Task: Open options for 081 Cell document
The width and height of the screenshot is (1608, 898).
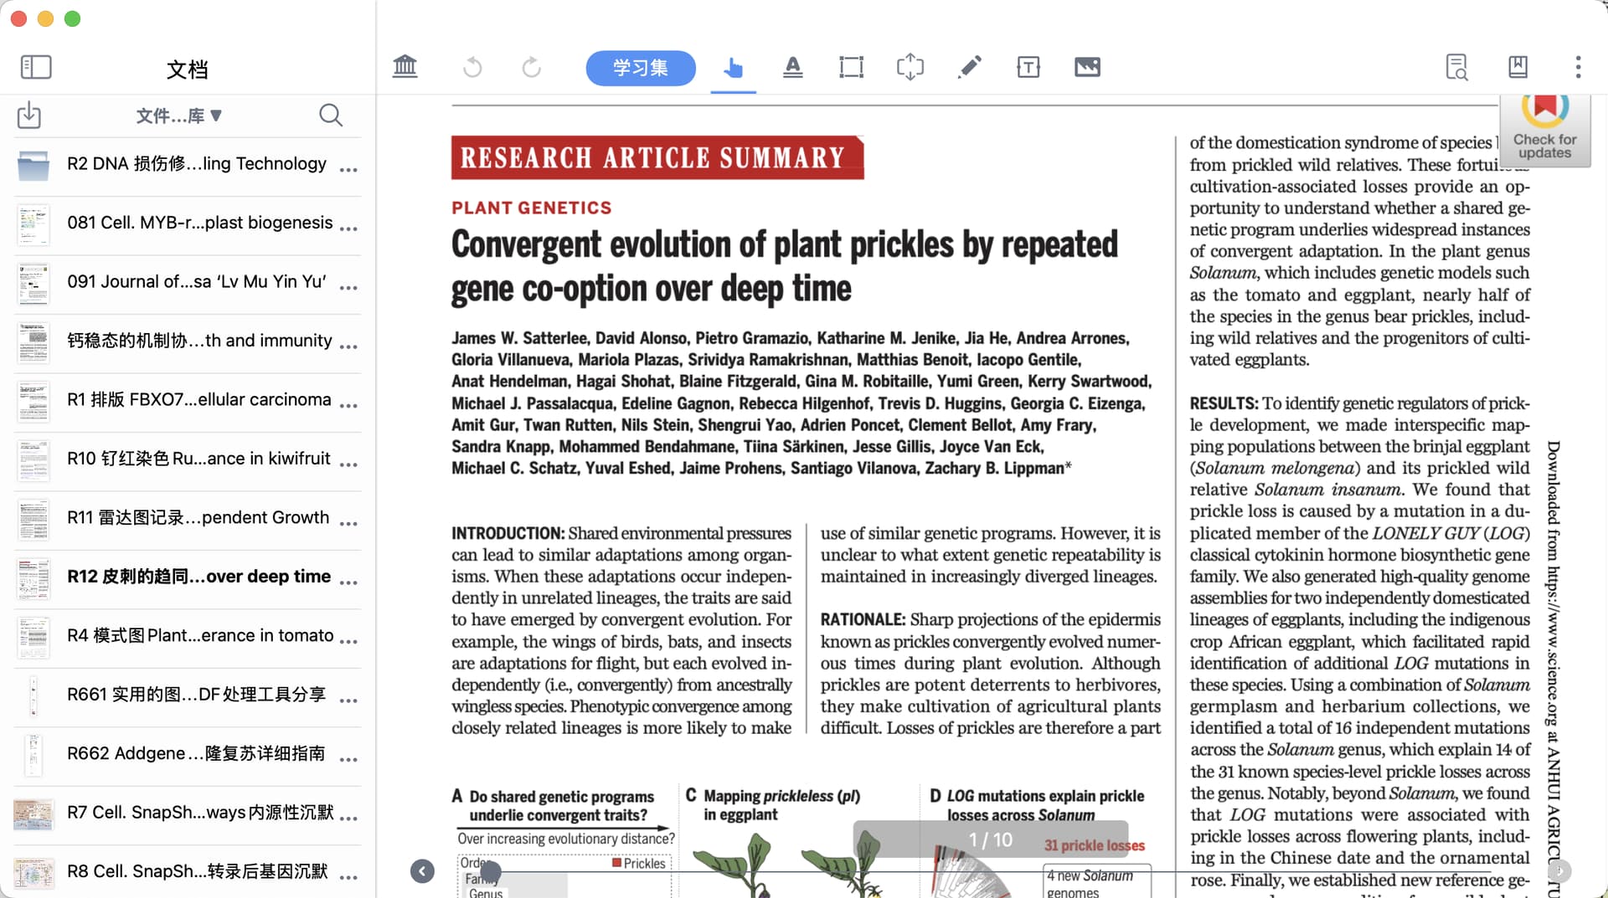Action: [x=348, y=228]
